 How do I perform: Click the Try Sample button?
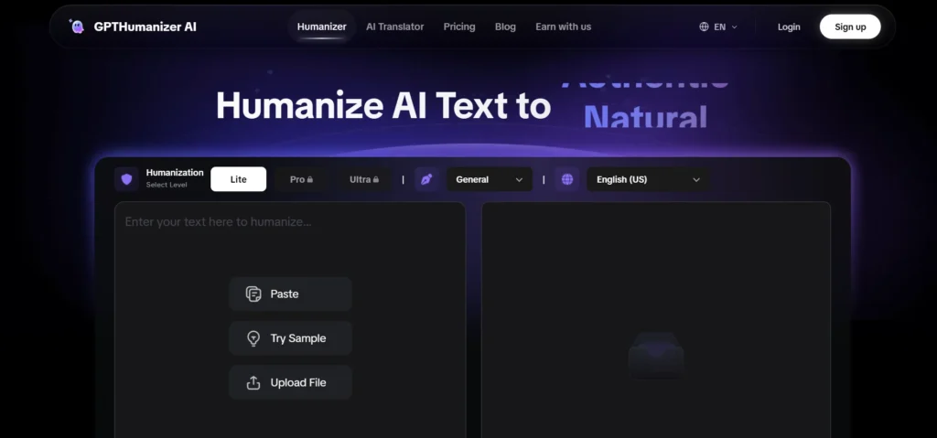coord(290,338)
